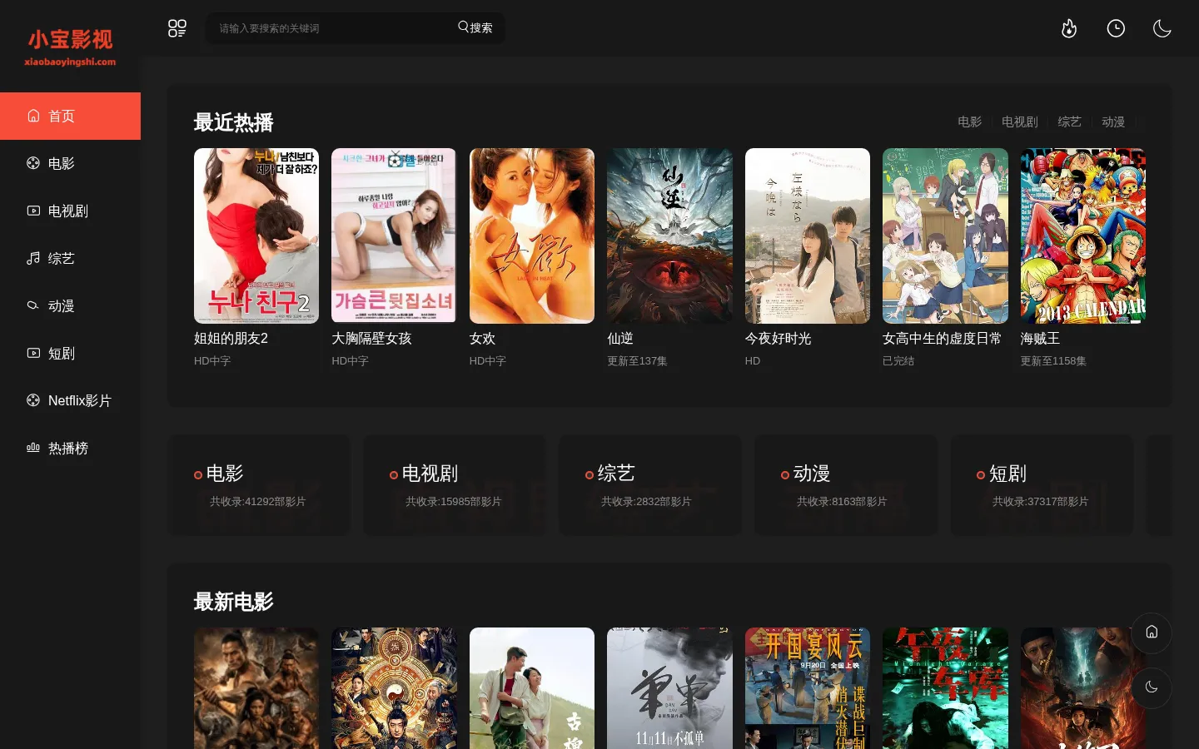Screen dimensions: 1199x749
Task: Click the floating home button at right
Action: click(x=1152, y=632)
